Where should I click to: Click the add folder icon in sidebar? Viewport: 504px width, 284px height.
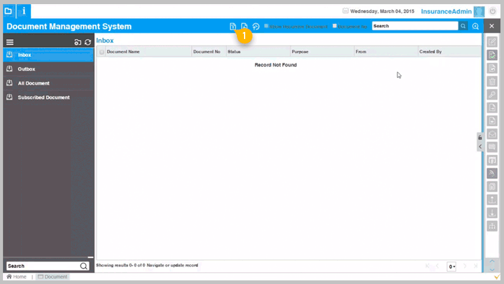(77, 42)
